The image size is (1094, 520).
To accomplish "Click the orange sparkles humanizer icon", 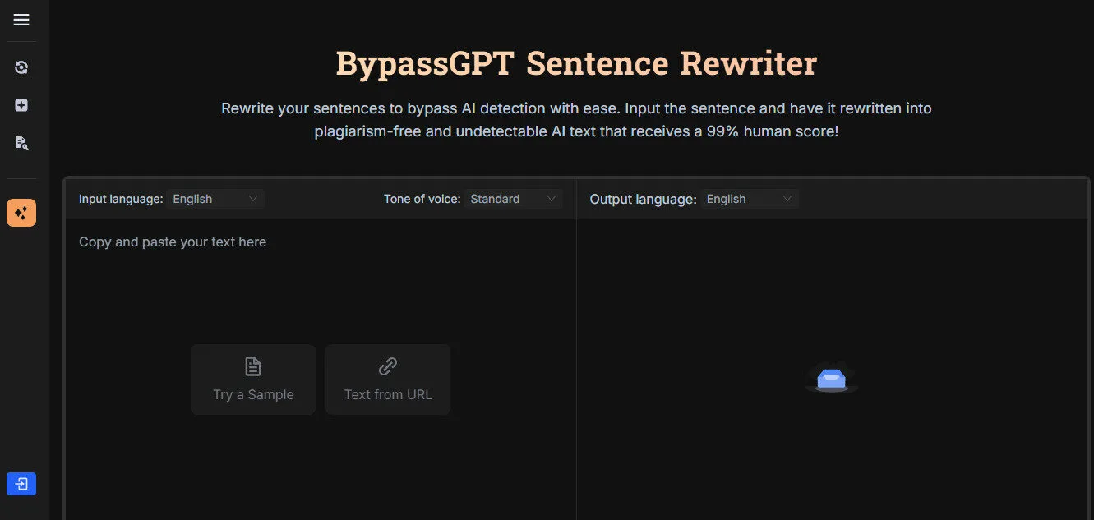I will [21, 212].
